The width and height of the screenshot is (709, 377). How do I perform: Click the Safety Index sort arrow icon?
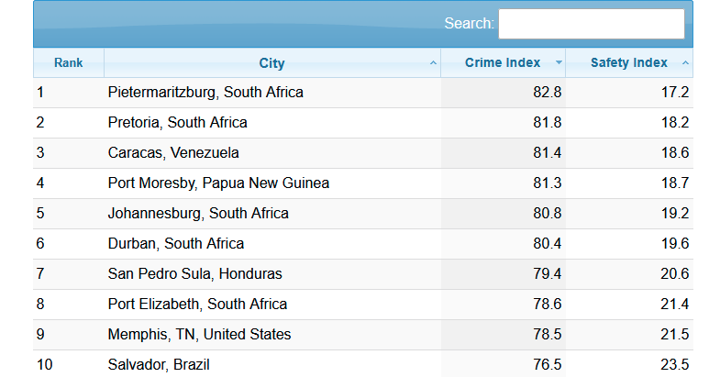coord(685,63)
